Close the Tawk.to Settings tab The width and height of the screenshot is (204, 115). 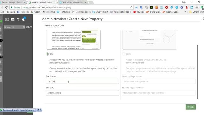point(25,2)
